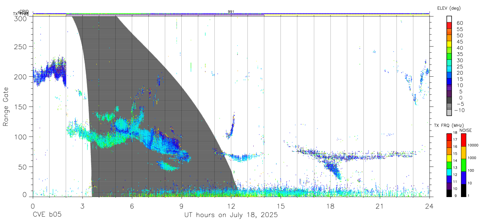Select the red top segment of NOISE bar
Screen dimensions: 483x223
pos(464,140)
